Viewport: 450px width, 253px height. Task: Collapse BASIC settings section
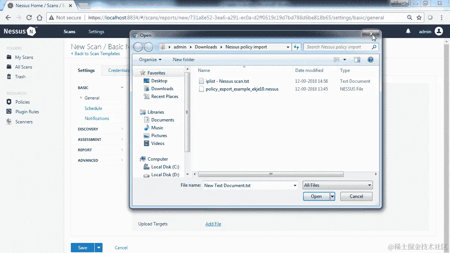coord(101,88)
